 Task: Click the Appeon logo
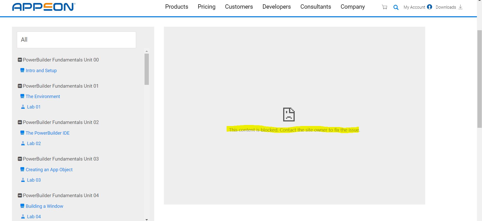pyautogui.click(x=44, y=7)
